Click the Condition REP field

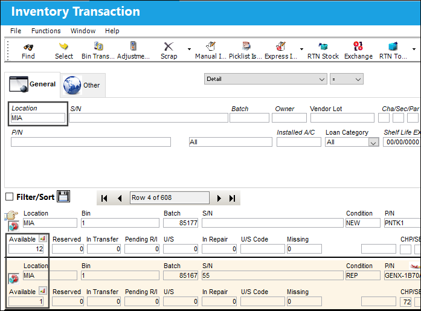[x=363, y=275]
